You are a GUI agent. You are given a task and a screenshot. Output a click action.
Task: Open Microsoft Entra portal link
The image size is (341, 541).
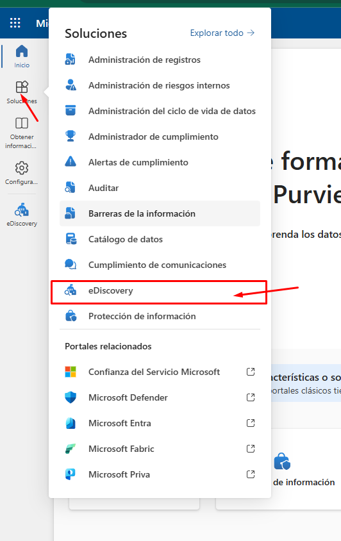[x=160, y=423]
